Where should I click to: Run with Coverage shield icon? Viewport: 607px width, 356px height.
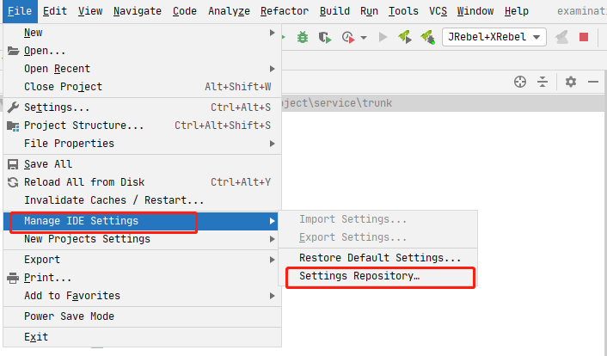click(325, 37)
